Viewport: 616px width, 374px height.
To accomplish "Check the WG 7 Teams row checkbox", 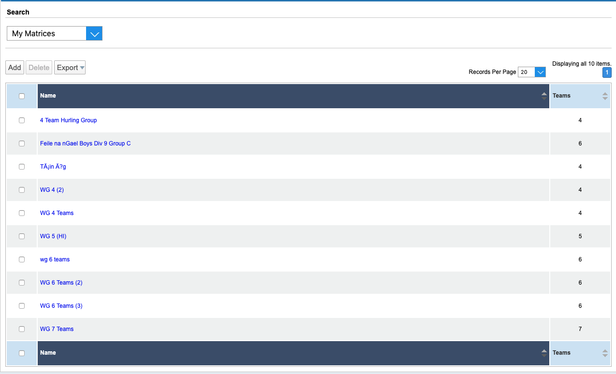I will coord(22,329).
